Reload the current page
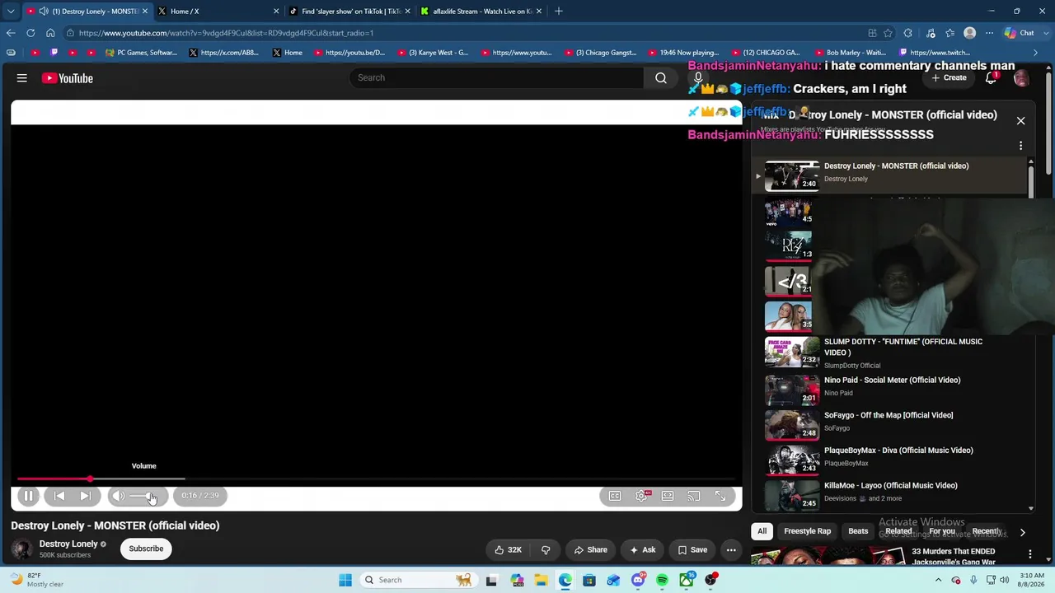Image resolution: width=1055 pixels, height=593 pixels. (30, 33)
